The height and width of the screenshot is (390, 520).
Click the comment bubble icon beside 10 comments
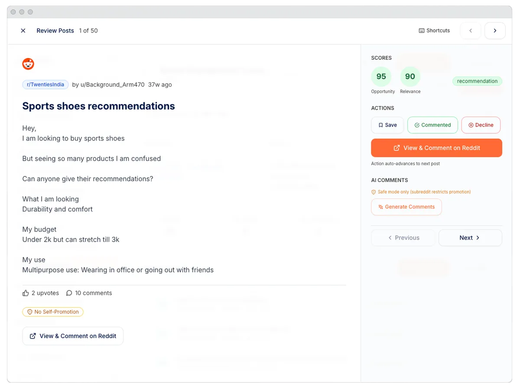[69, 292]
